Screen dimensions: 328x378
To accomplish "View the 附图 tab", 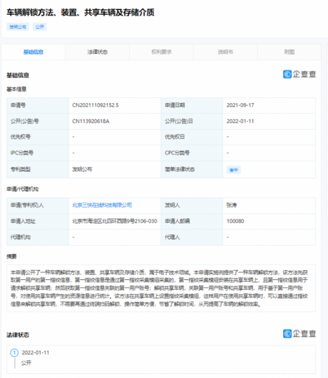I will tap(289, 52).
